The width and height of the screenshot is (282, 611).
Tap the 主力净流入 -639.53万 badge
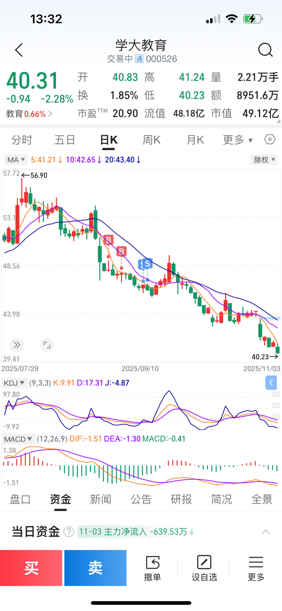coord(136,532)
